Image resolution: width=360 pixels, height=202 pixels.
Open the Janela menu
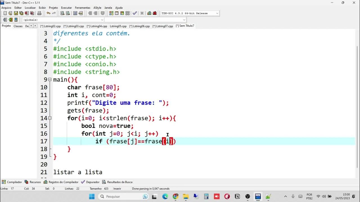pos(108,8)
